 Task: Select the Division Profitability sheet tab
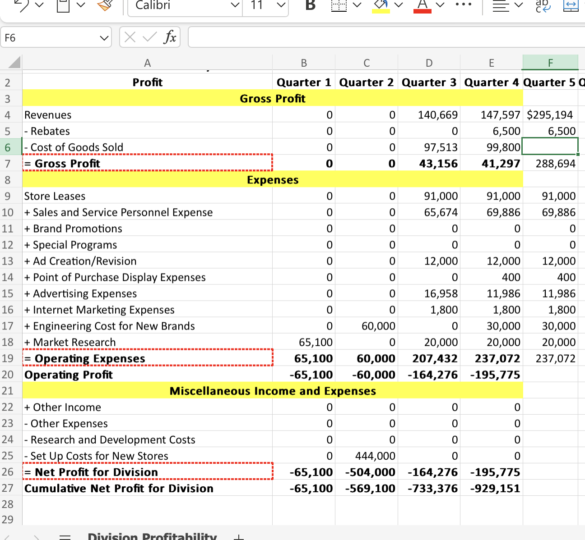[152, 536]
